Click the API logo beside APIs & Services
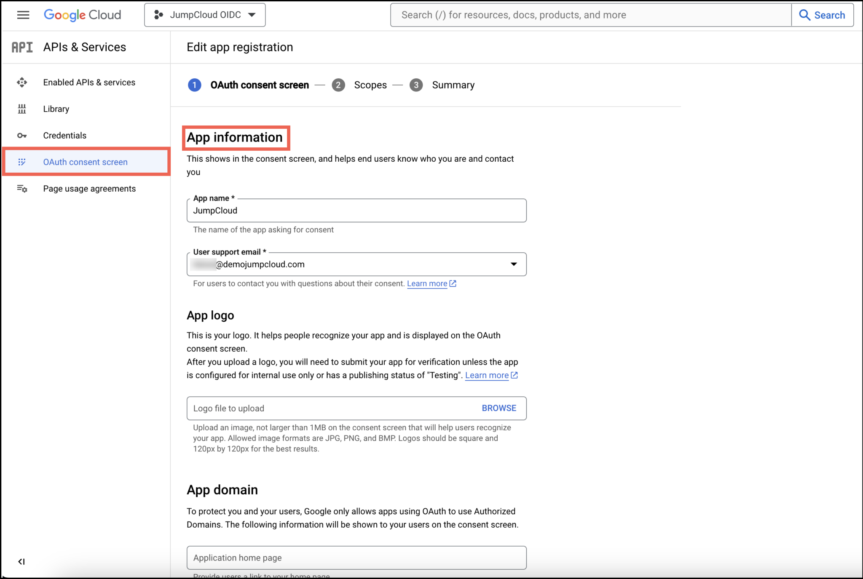The width and height of the screenshot is (863, 579). 22,47
